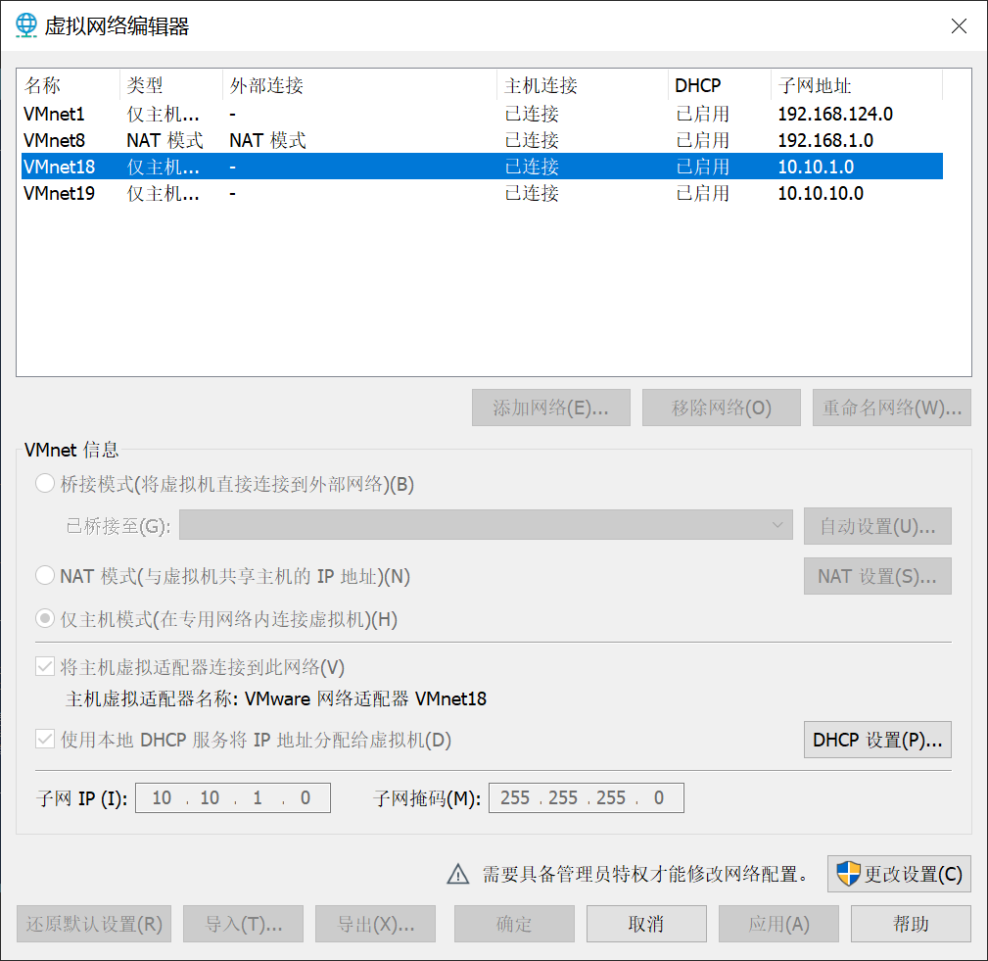The height and width of the screenshot is (961, 988).
Task: Click the shield icon on Change Settings
Action: point(848,874)
